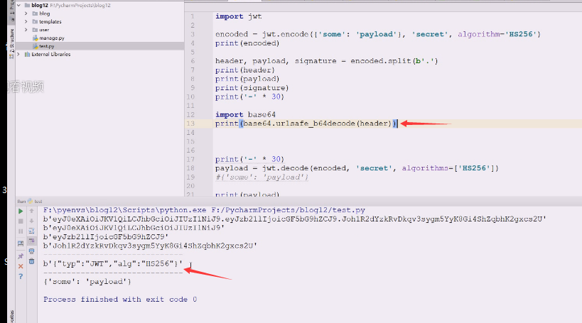Click header output b'eyJ0eXAi...NiJ9'
582x323 pixels.
(134, 228)
